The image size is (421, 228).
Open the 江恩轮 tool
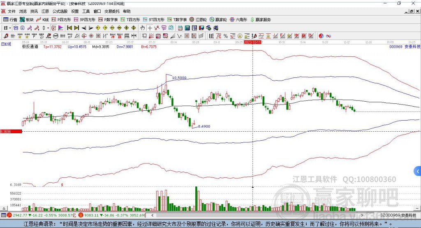coord(198,20)
